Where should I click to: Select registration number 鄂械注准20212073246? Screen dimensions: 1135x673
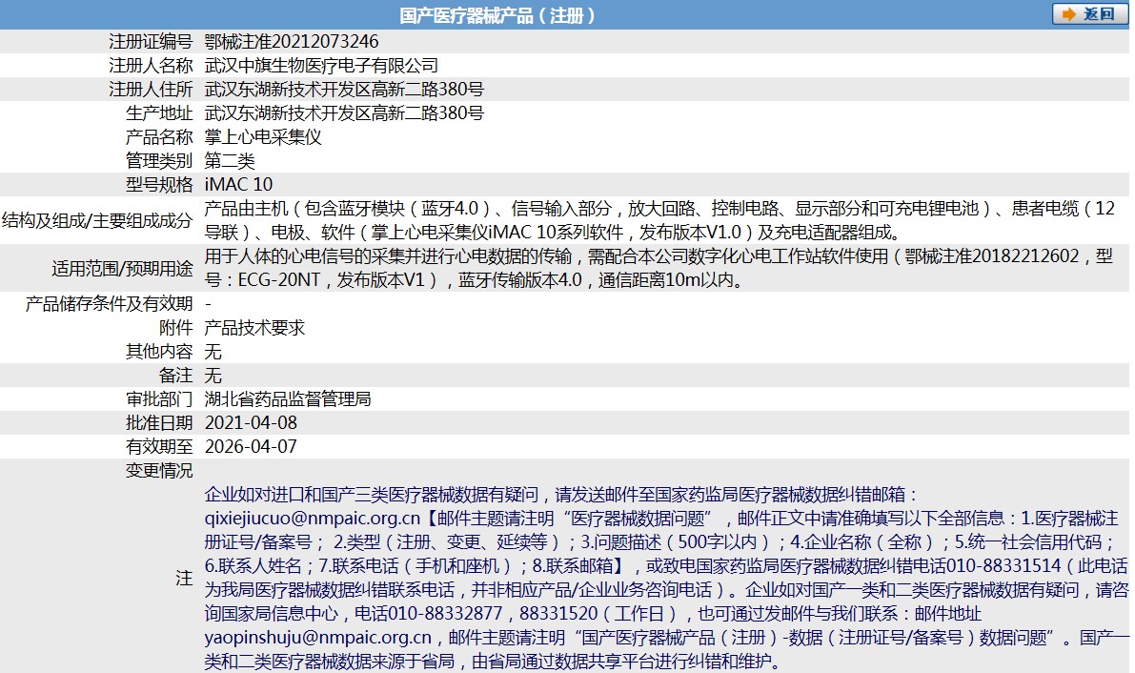pos(292,41)
